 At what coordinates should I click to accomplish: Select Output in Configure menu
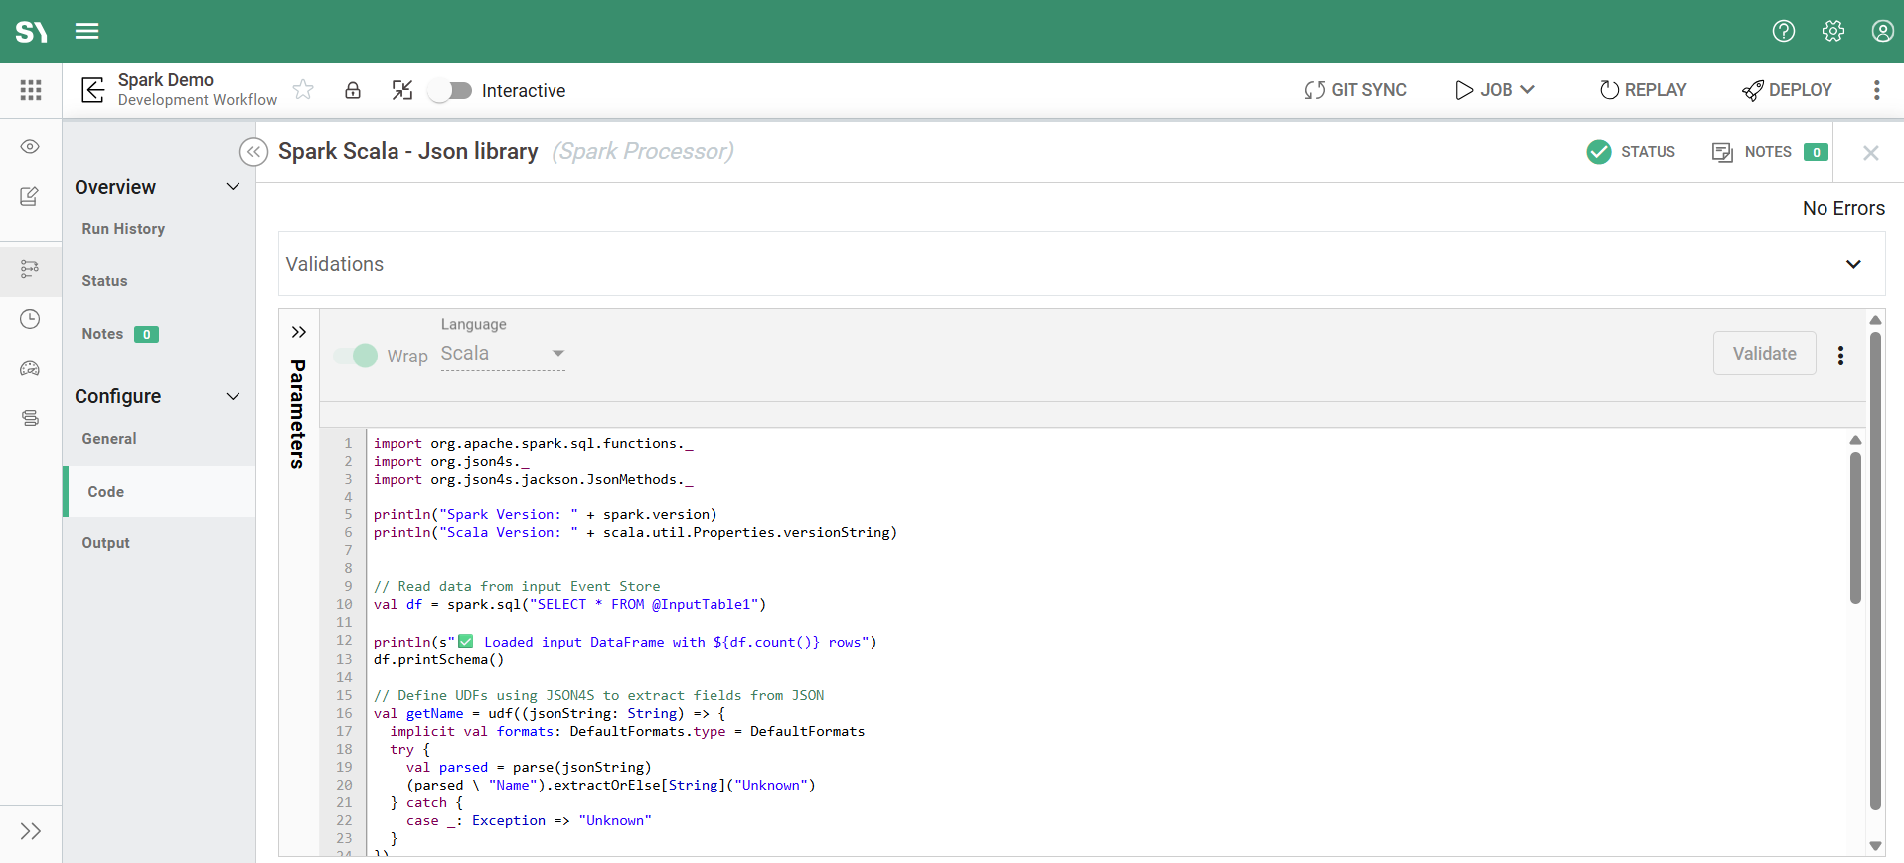pos(106,543)
